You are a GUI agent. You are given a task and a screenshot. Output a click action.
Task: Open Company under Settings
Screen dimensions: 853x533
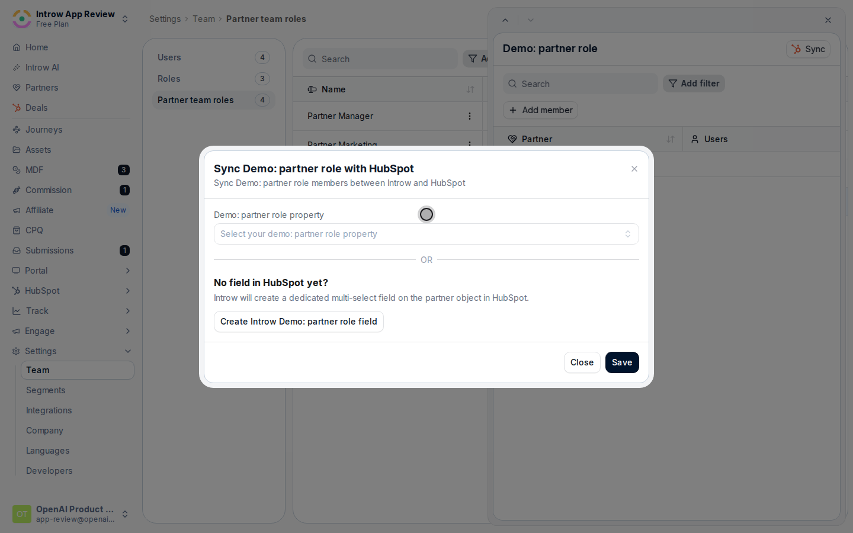[x=44, y=431]
